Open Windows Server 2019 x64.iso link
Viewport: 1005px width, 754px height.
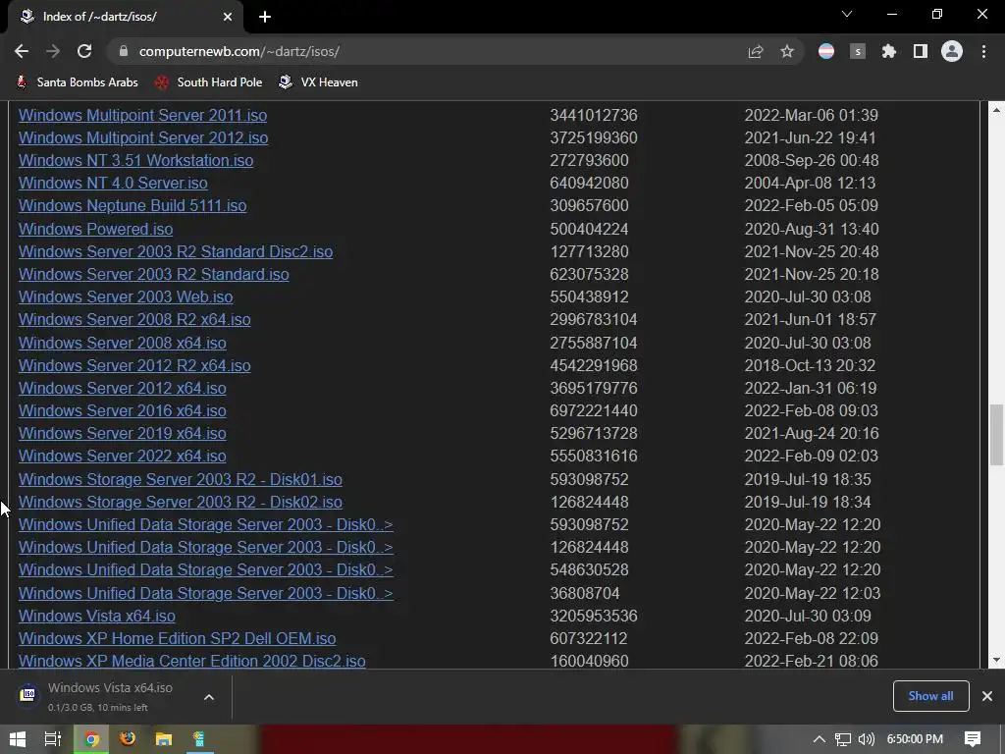[123, 433]
